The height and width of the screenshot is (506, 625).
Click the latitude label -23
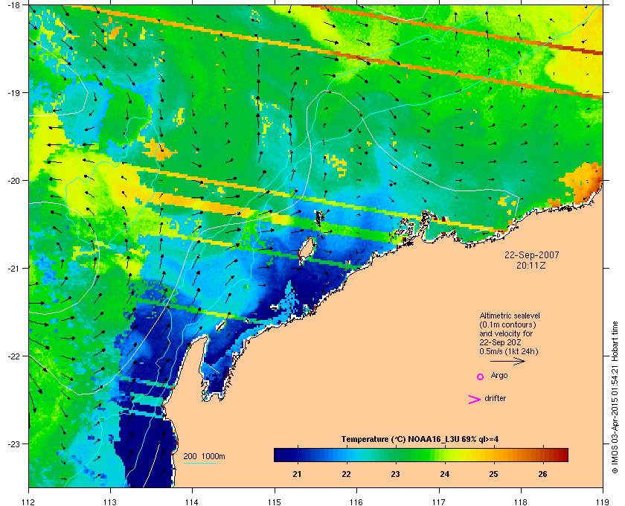click(x=13, y=443)
